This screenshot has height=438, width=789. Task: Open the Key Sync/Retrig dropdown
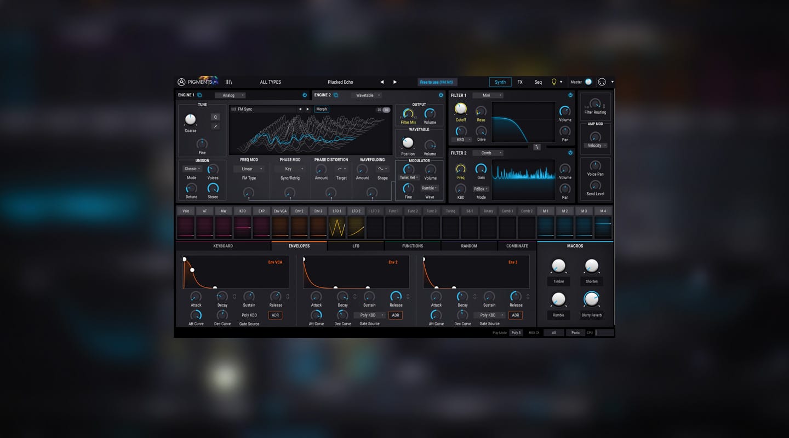[x=290, y=169]
